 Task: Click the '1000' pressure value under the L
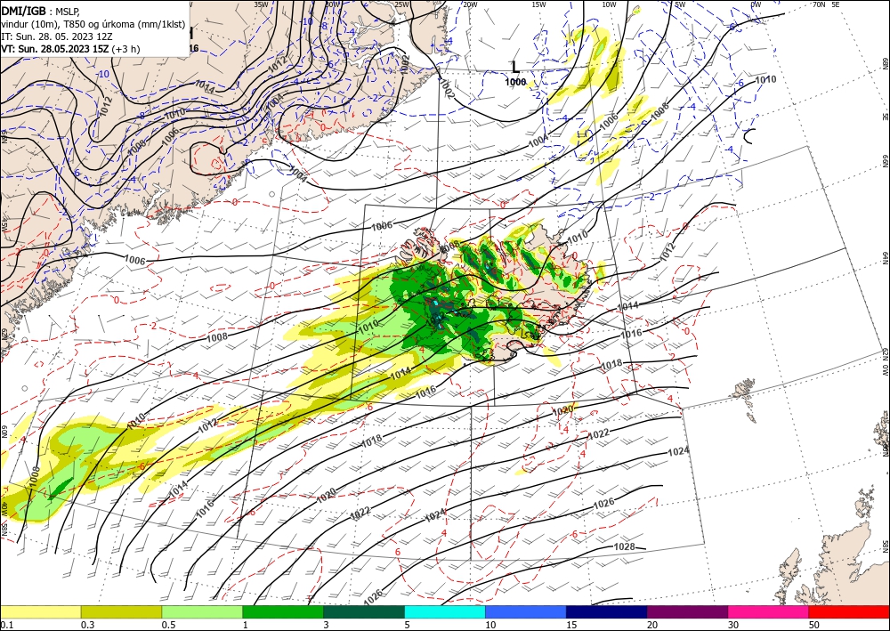click(x=515, y=82)
